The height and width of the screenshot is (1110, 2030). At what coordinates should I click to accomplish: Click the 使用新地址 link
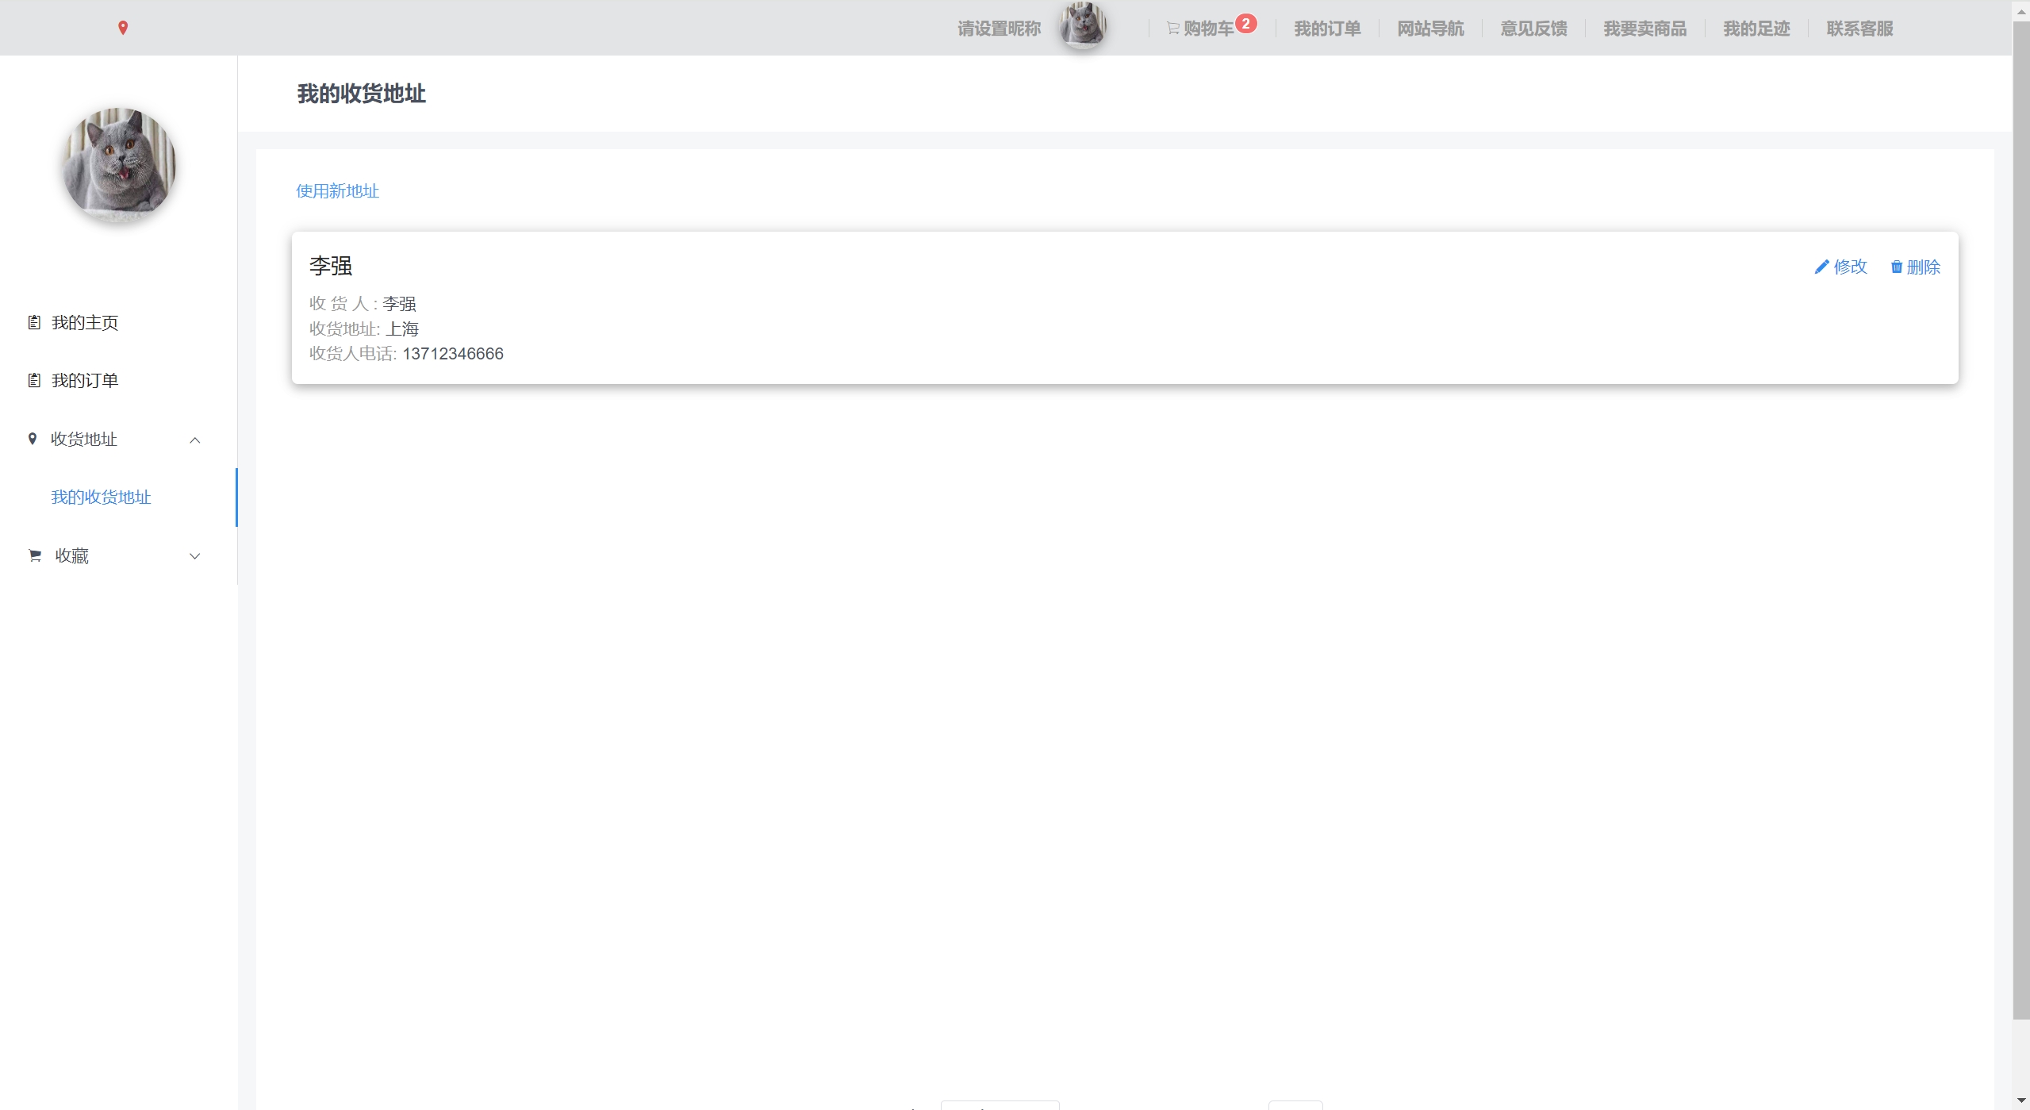pos(337,191)
